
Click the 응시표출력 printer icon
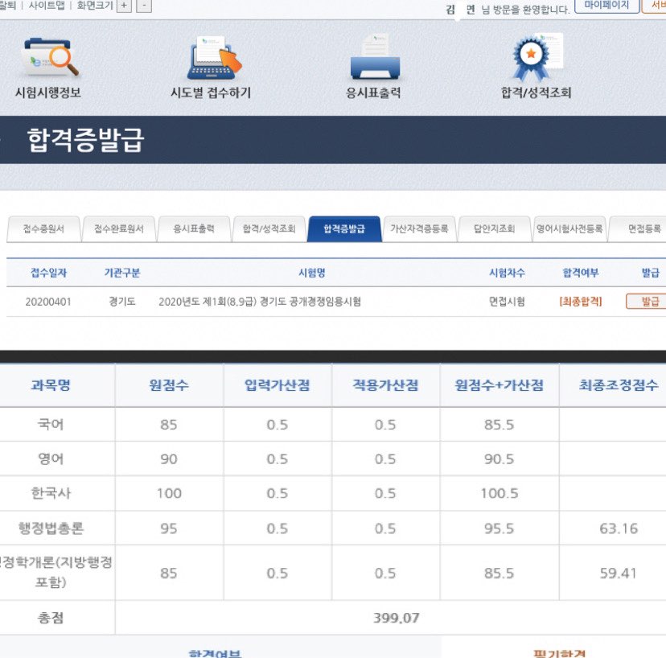pyautogui.click(x=374, y=57)
